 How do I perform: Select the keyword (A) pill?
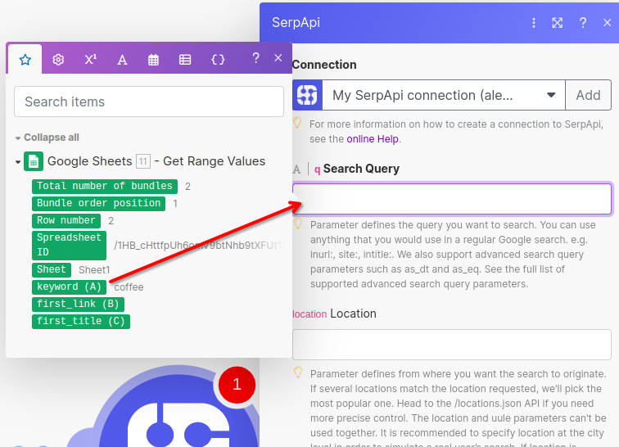[x=69, y=287]
